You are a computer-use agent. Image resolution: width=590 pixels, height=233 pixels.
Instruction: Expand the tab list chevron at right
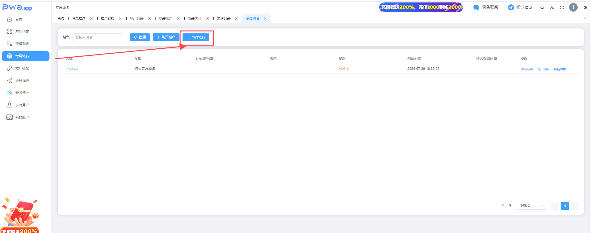[585, 18]
